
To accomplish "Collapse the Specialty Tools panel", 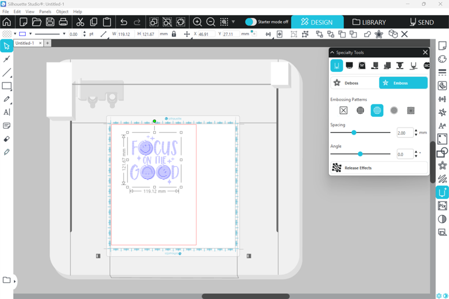I will (x=332, y=52).
